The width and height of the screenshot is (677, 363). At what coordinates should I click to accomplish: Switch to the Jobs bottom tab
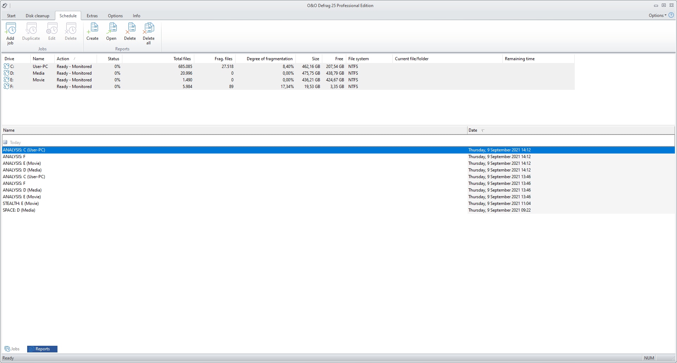[12, 349]
